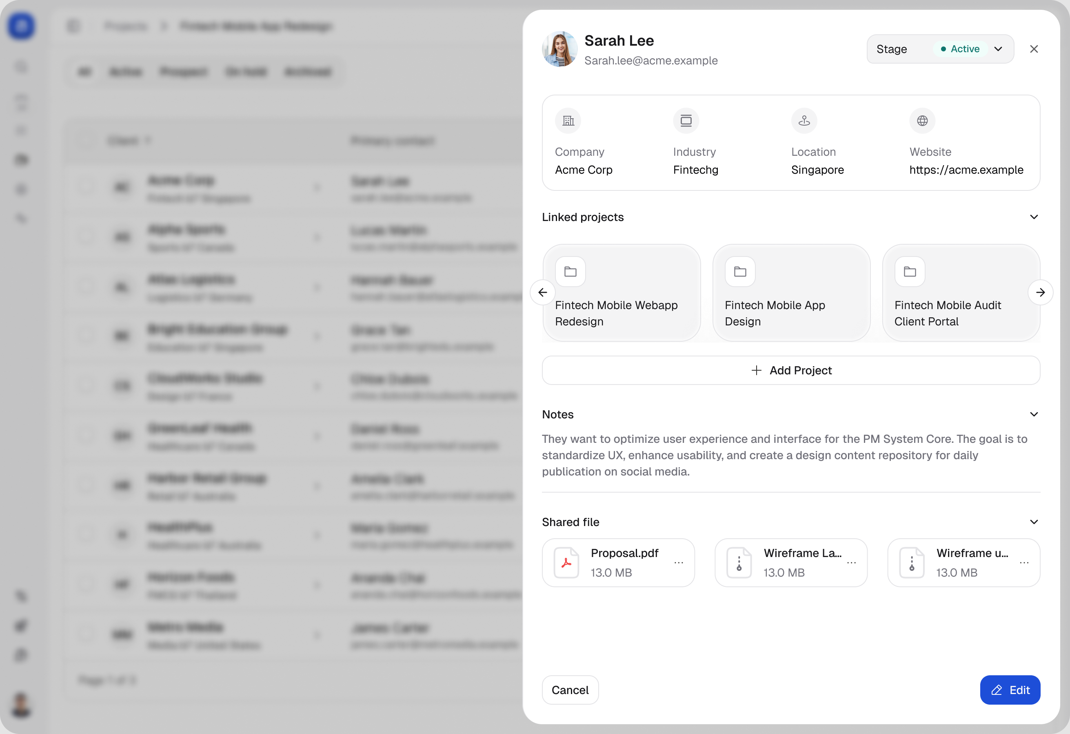This screenshot has height=734, width=1070.
Task: Click folder icon on Fintech Mobile Webapp Redesign
Action: coord(571,272)
